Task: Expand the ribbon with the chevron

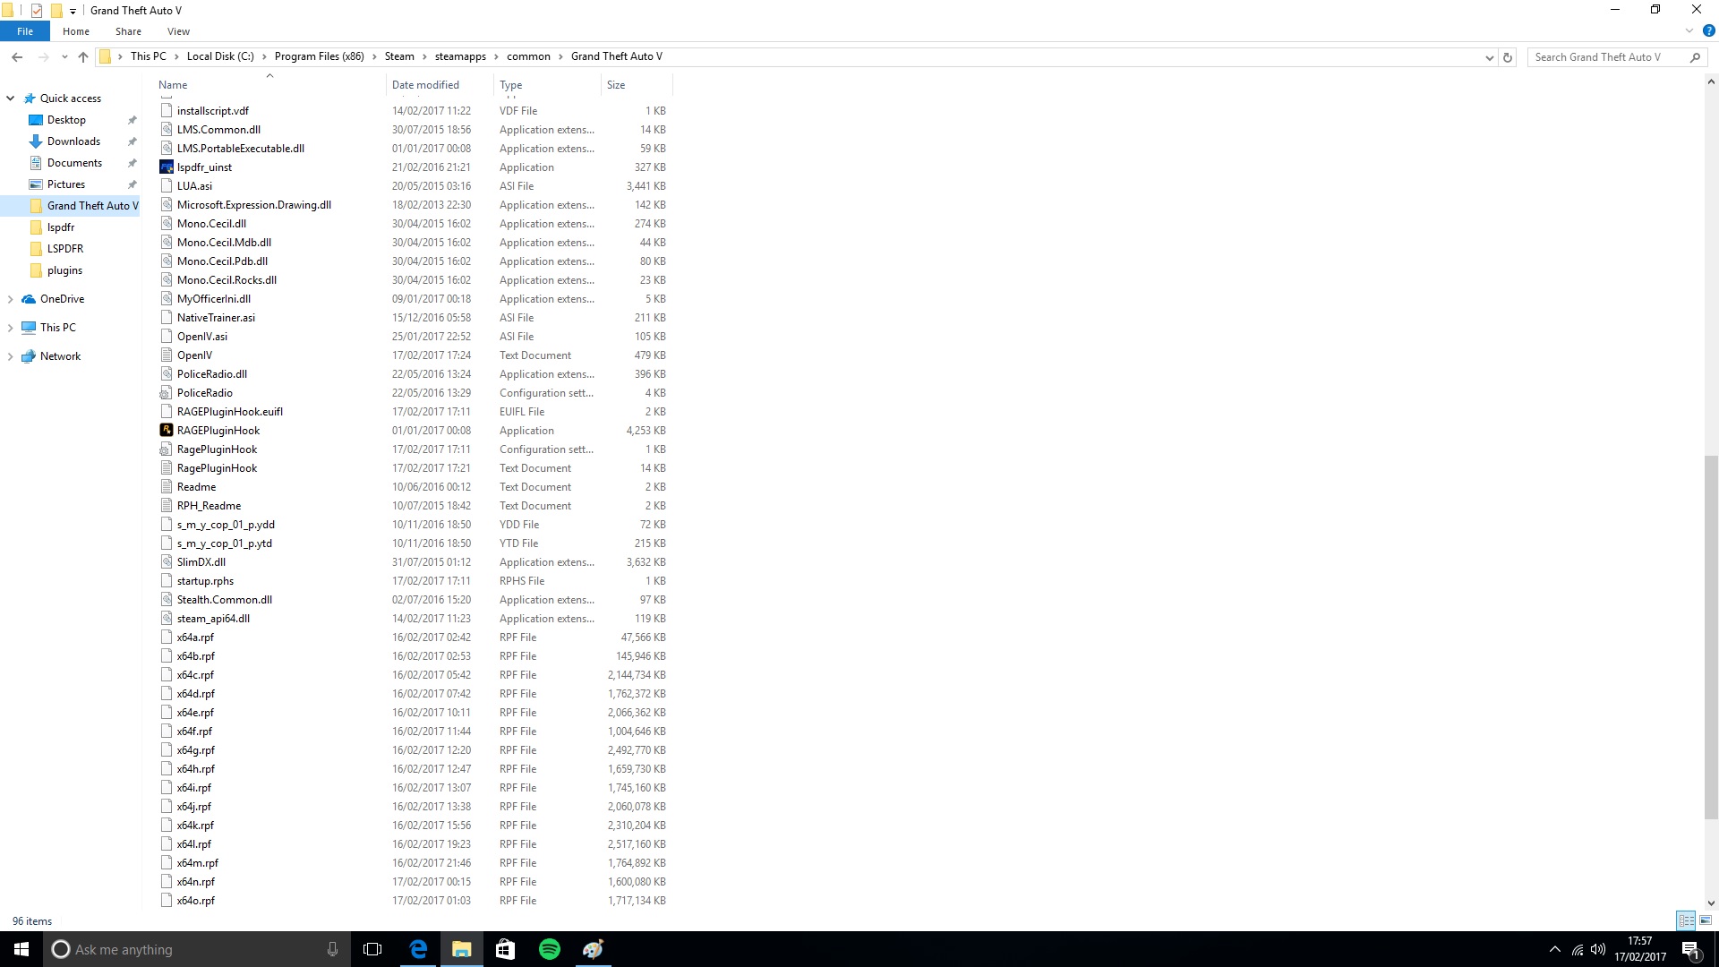Action: pyautogui.click(x=1689, y=30)
